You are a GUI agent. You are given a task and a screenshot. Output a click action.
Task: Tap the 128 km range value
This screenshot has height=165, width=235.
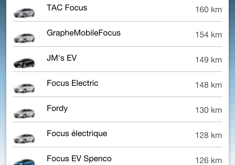(208, 135)
